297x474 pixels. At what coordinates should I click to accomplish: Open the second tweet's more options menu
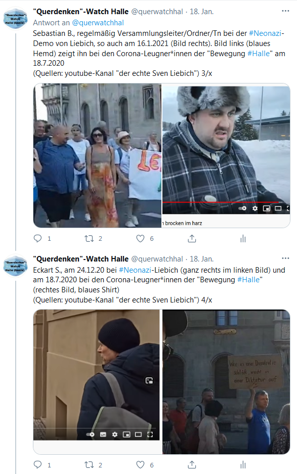pos(285,258)
